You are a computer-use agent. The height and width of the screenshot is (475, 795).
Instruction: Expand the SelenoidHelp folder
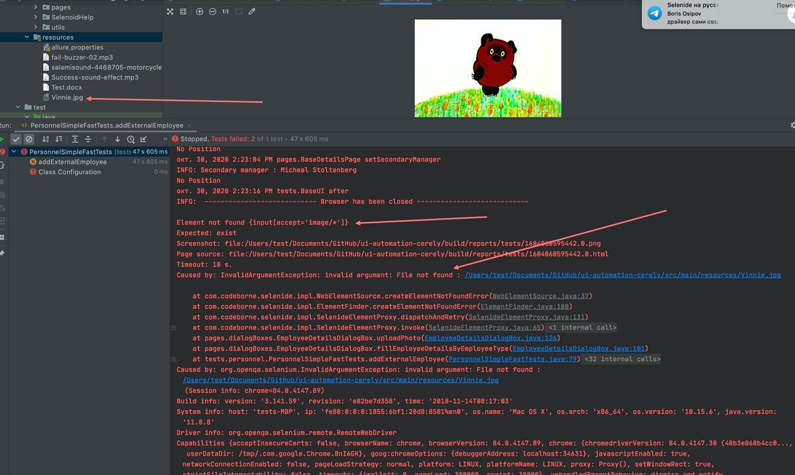[x=35, y=17]
